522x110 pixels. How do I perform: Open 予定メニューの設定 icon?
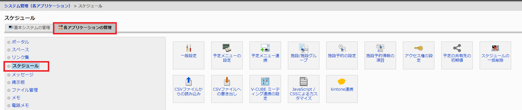click(x=227, y=48)
